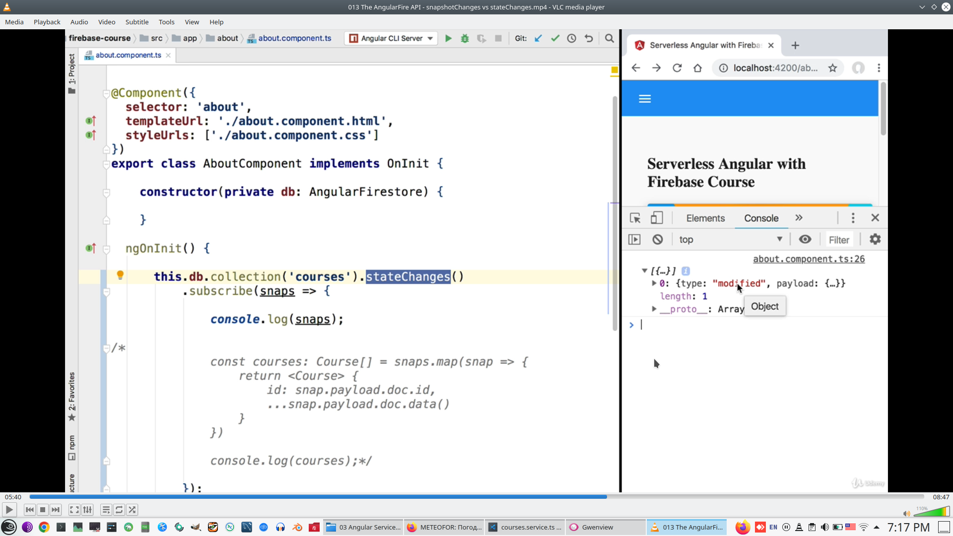Skip to next media track

[56, 510]
